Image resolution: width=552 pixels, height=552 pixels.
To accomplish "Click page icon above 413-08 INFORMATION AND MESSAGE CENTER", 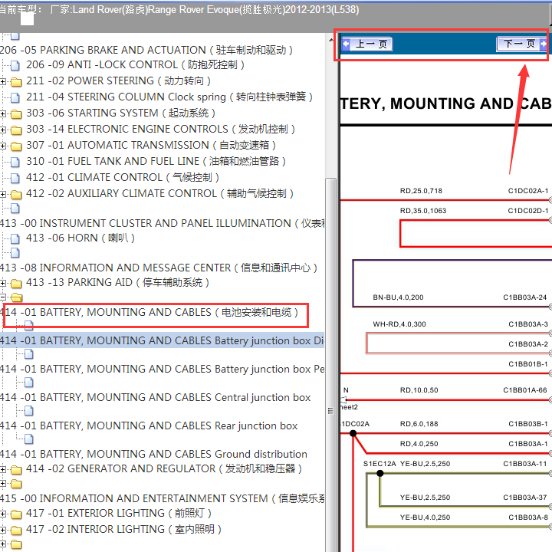I will click(x=15, y=253).
